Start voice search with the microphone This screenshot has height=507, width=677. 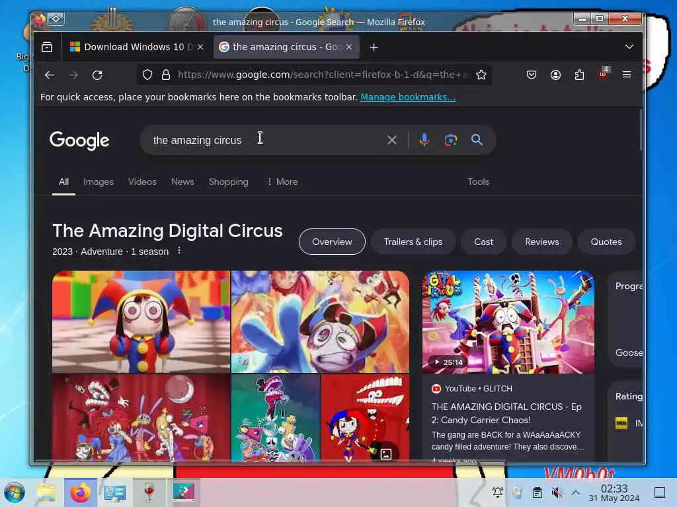tap(424, 140)
